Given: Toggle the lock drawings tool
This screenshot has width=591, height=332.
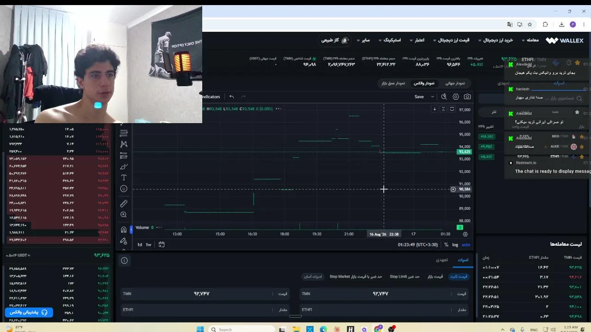Looking at the screenshot, I should coord(124,241).
